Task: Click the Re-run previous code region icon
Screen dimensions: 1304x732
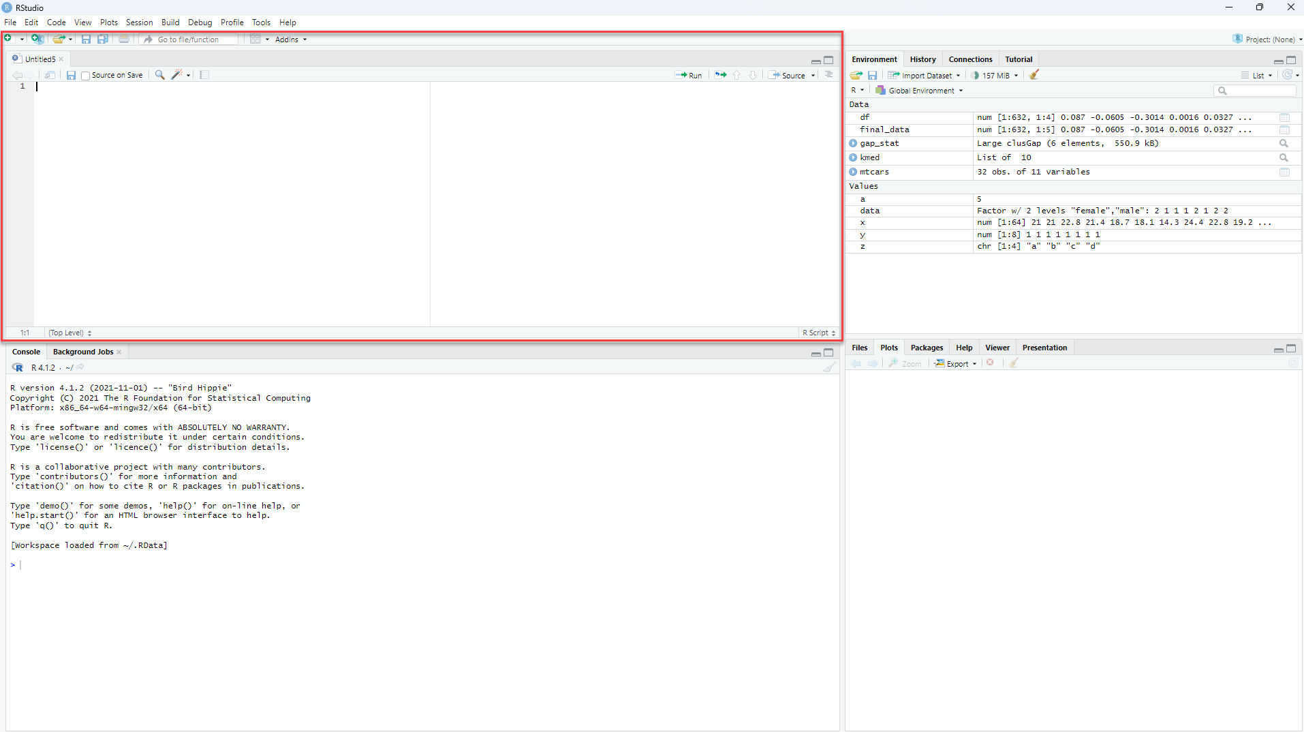Action: [720, 75]
